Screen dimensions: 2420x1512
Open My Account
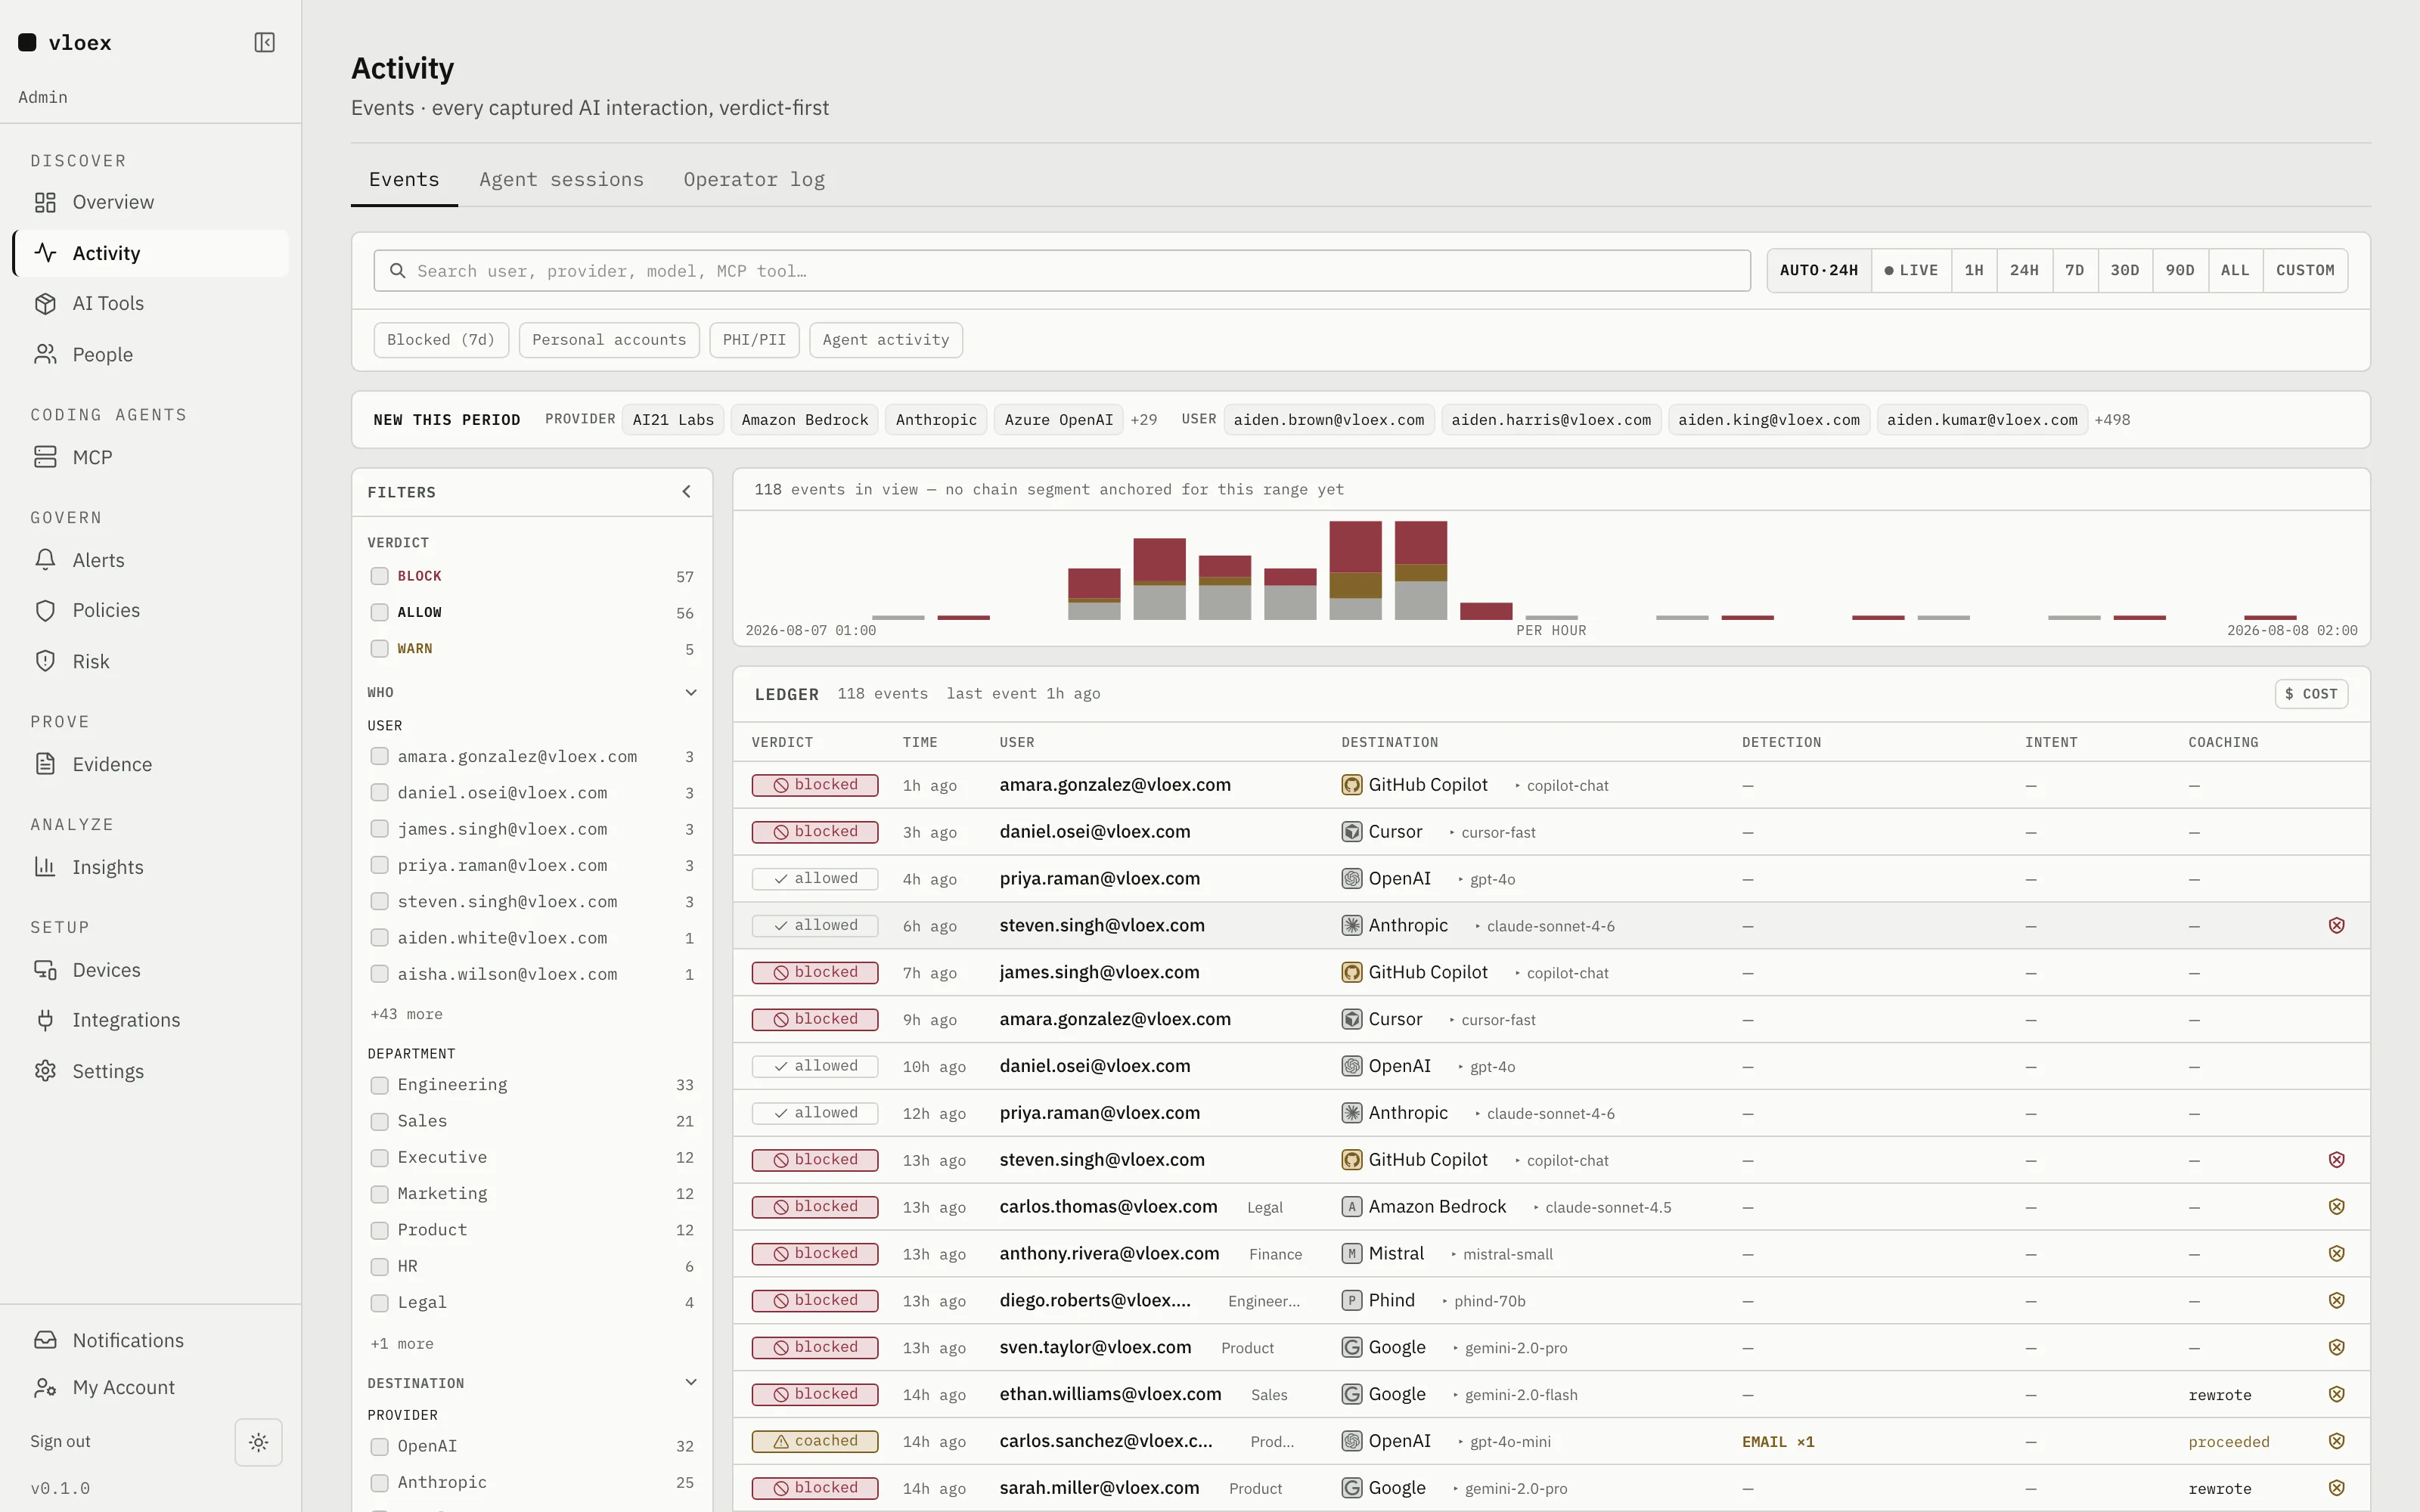click(151, 1387)
